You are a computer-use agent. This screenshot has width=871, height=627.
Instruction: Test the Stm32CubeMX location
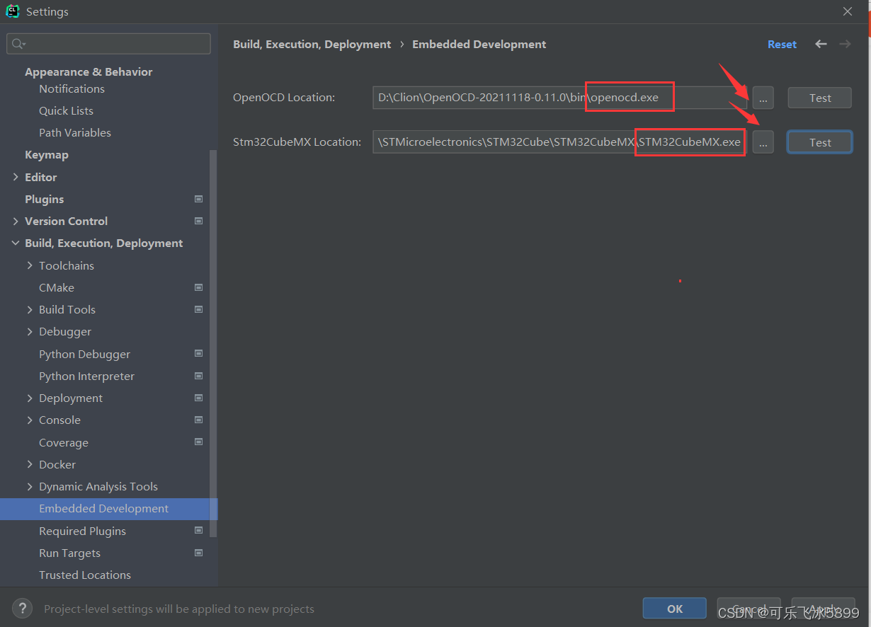click(x=820, y=142)
